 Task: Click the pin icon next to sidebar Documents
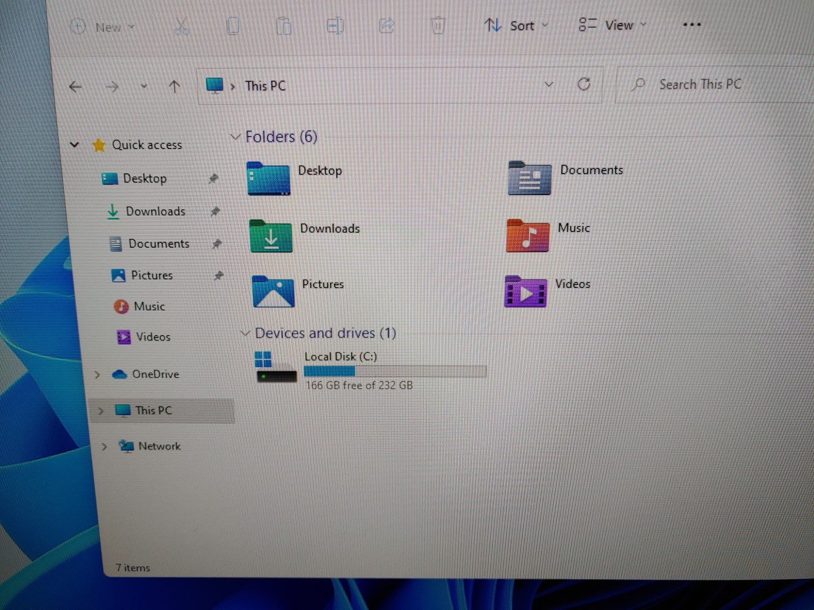217,243
